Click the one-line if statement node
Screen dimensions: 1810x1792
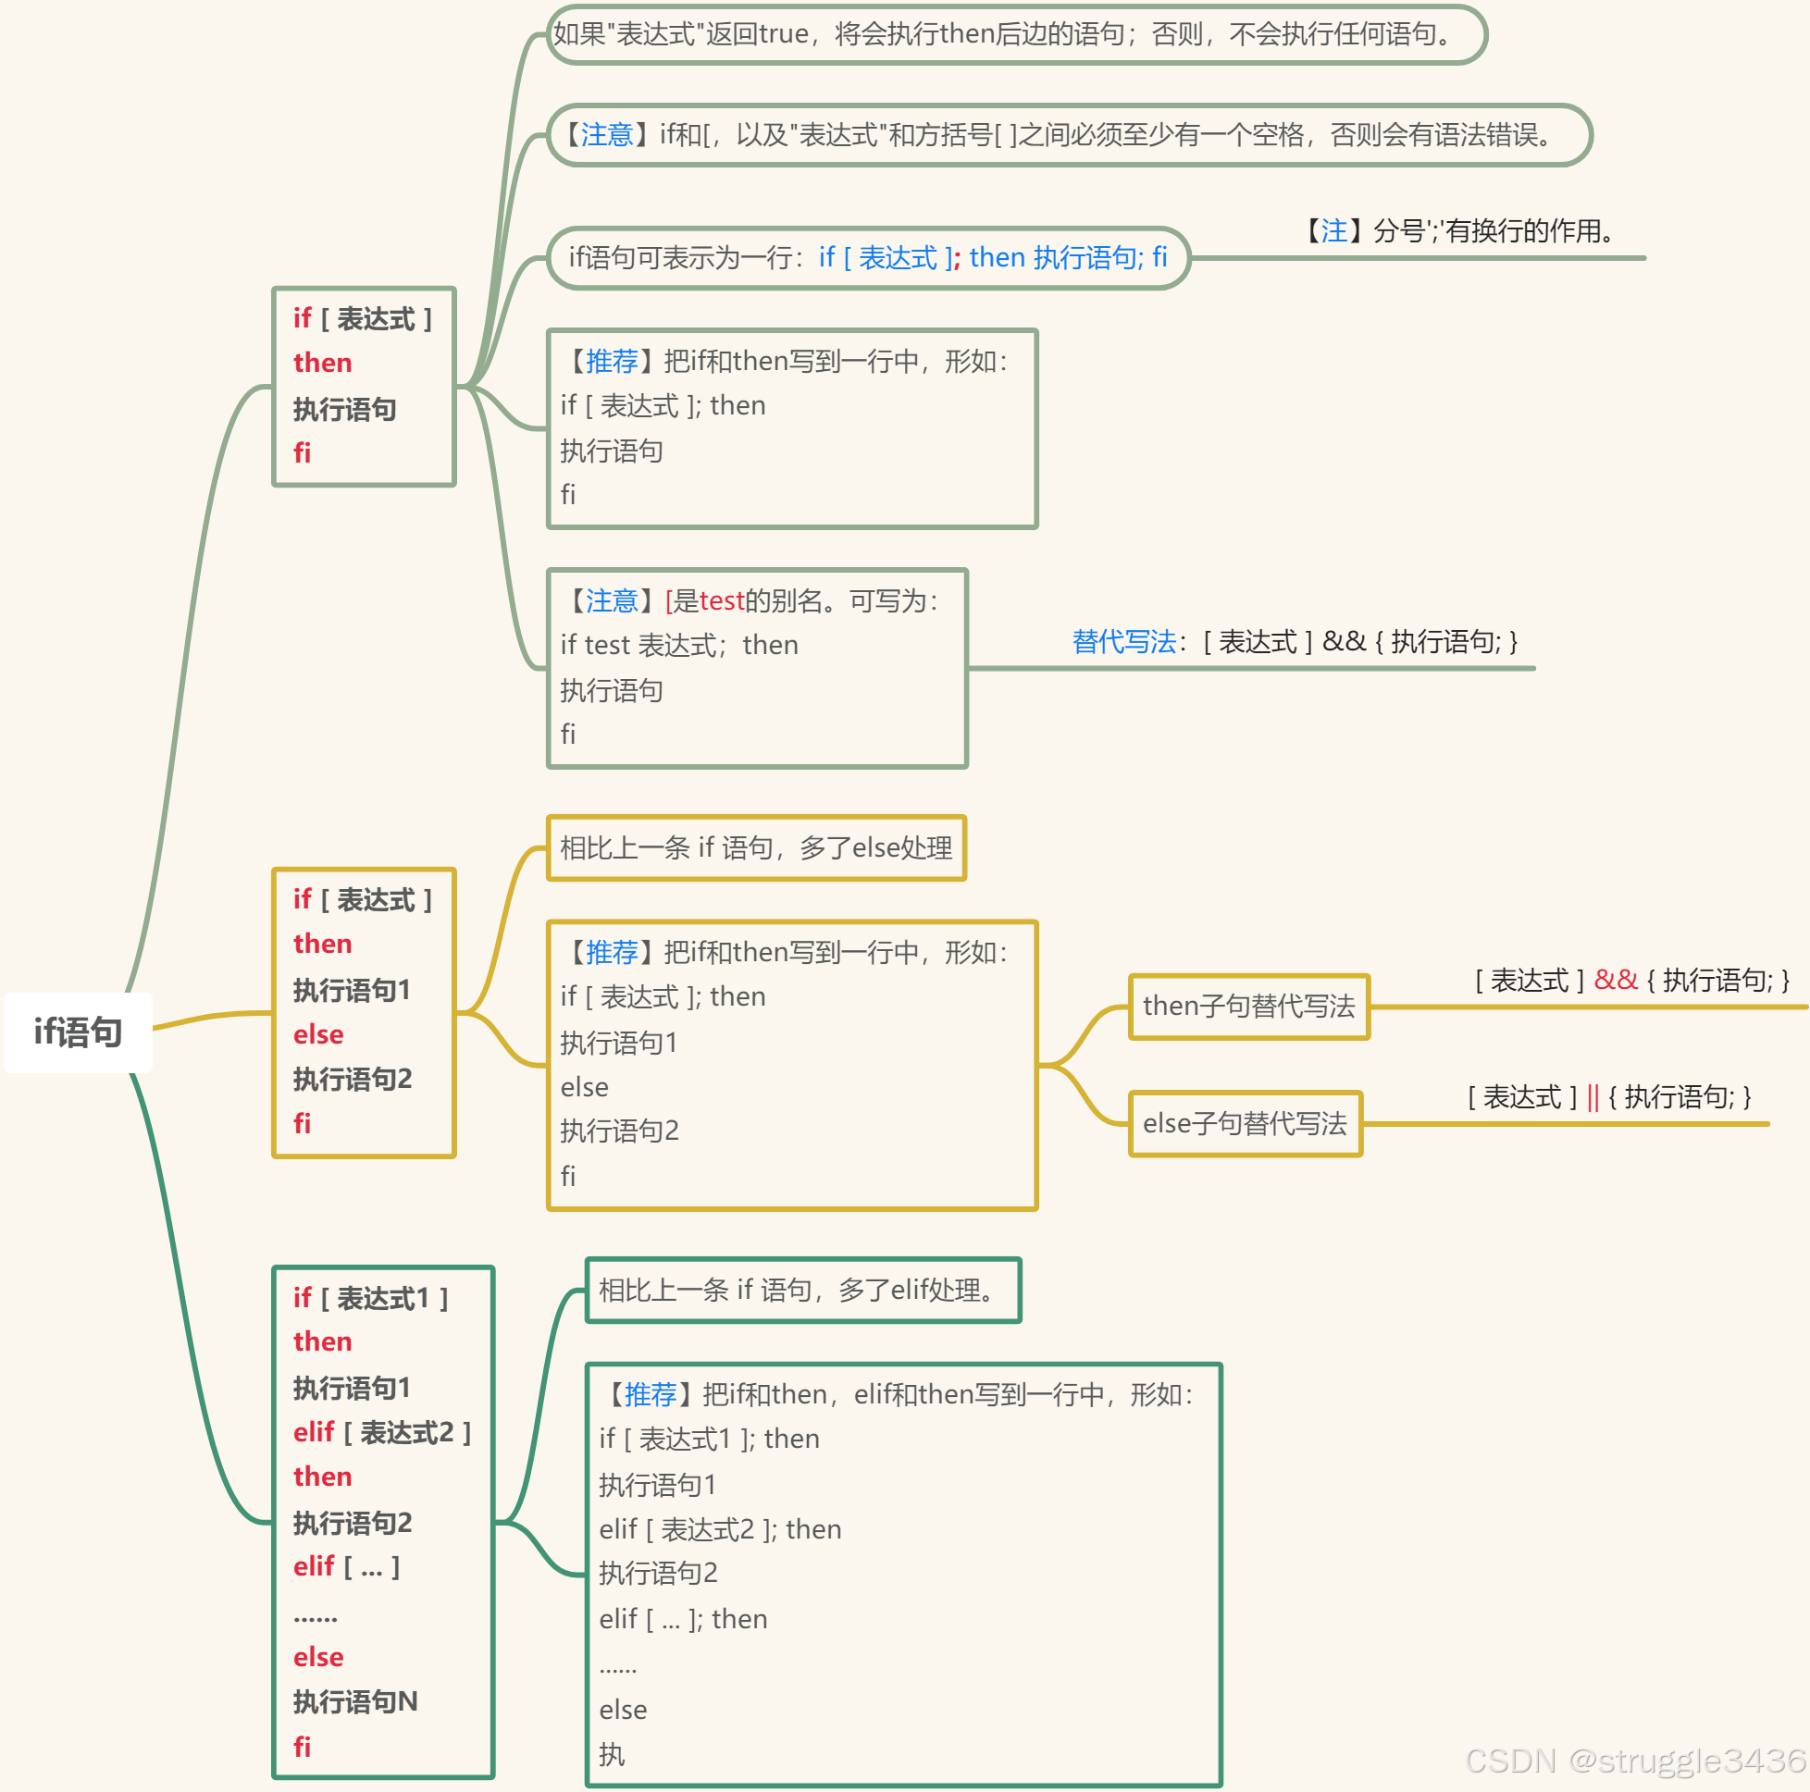(x=868, y=257)
